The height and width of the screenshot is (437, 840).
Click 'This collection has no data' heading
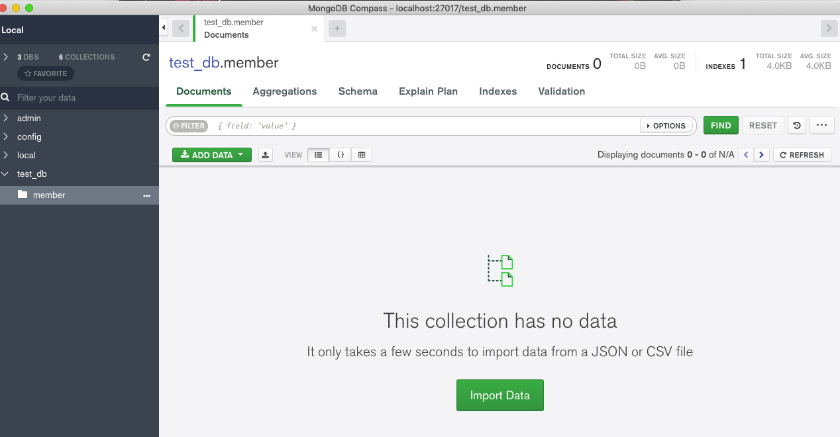pos(500,321)
